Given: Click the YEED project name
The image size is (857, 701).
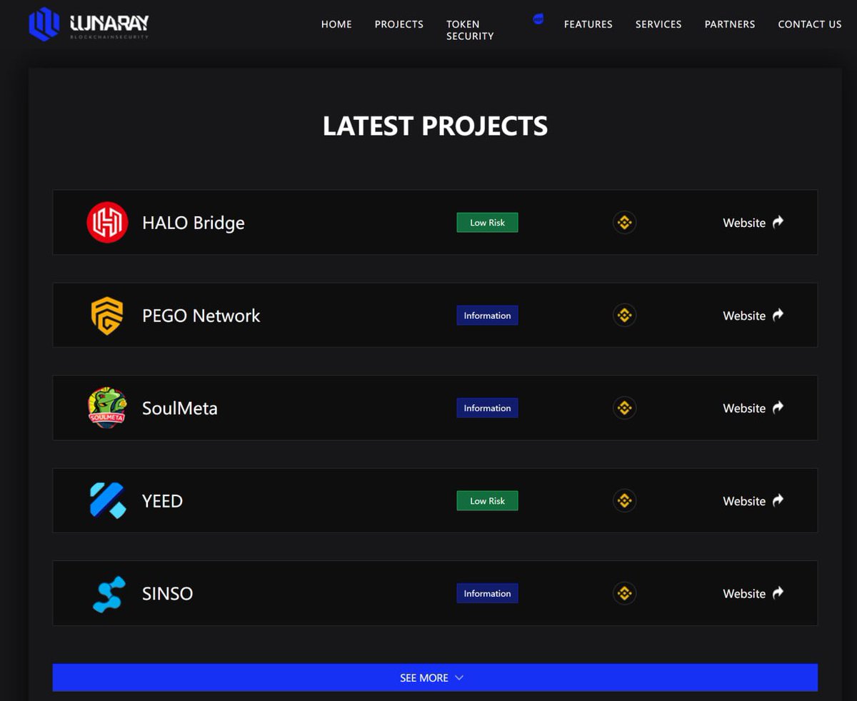Looking at the screenshot, I should (x=163, y=501).
